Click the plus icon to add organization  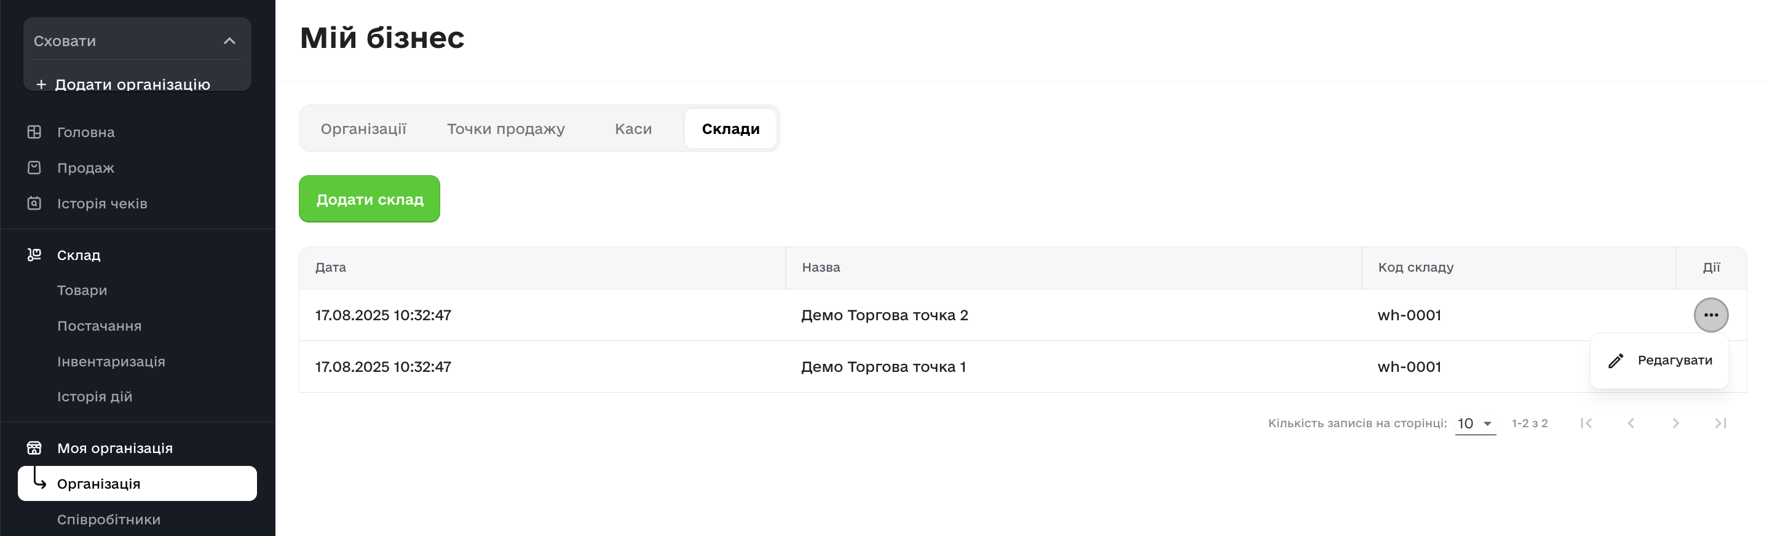click(41, 84)
